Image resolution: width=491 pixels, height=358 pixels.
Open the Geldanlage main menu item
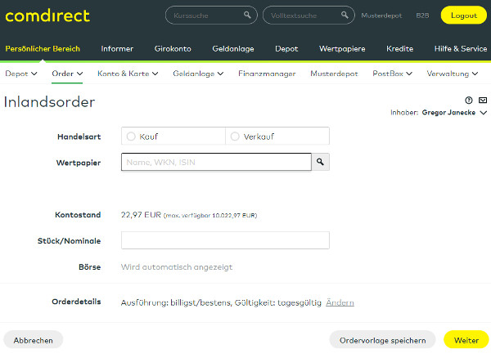tap(233, 49)
